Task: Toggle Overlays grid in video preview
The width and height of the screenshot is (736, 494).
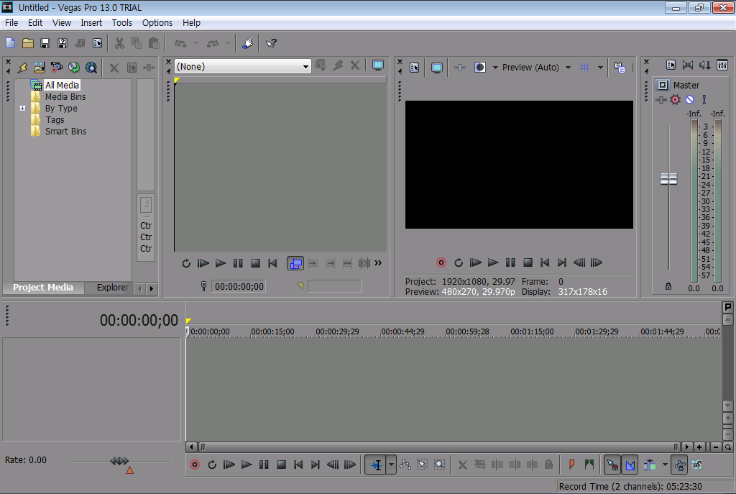Action: [x=584, y=67]
